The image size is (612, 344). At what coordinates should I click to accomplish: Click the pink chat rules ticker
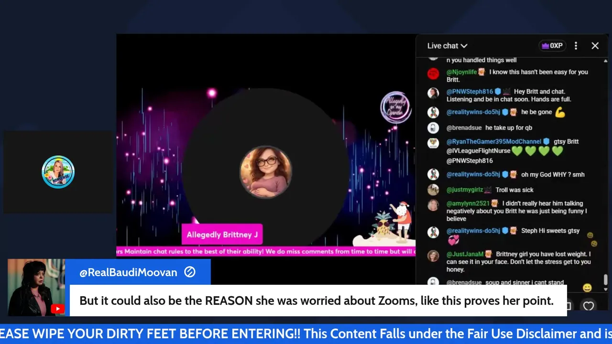266,251
